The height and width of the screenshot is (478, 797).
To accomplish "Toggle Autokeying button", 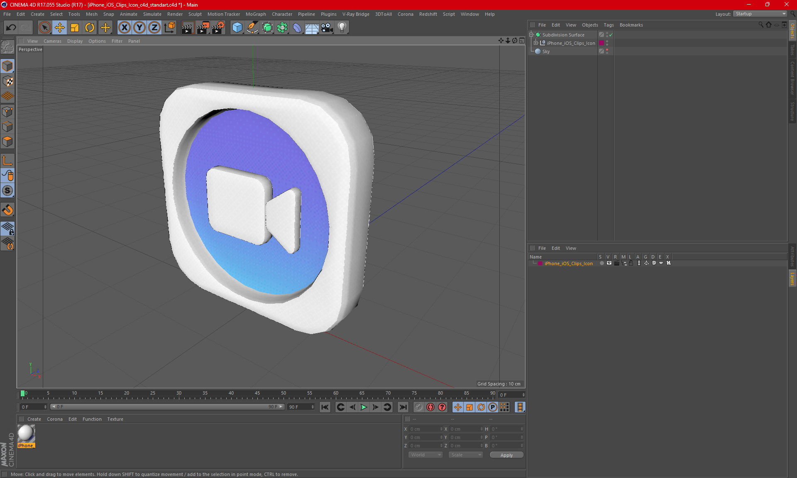I will click(430, 407).
